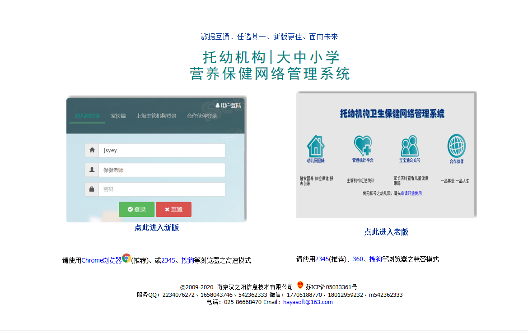Select the 幼儿园登录 tab in new version preview
The height and width of the screenshot is (332, 528).
click(x=87, y=116)
